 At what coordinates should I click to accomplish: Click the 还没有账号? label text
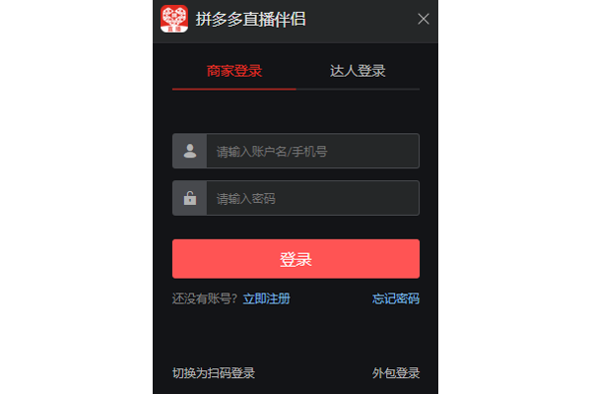[205, 298]
